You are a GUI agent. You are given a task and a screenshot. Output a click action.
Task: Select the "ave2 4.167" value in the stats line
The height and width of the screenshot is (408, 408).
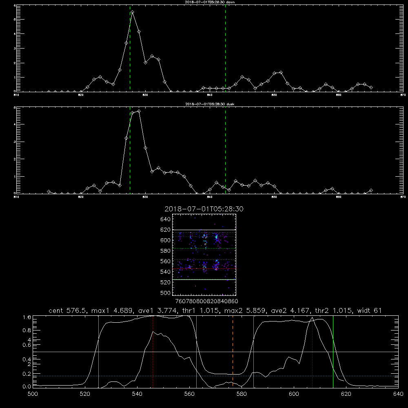(x=290, y=310)
